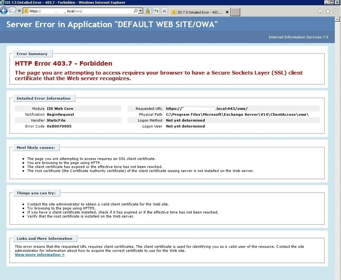The width and height of the screenshot is (341, 280).
Task: Click the Forward navigation button
Action: click(x=12, y=11)
